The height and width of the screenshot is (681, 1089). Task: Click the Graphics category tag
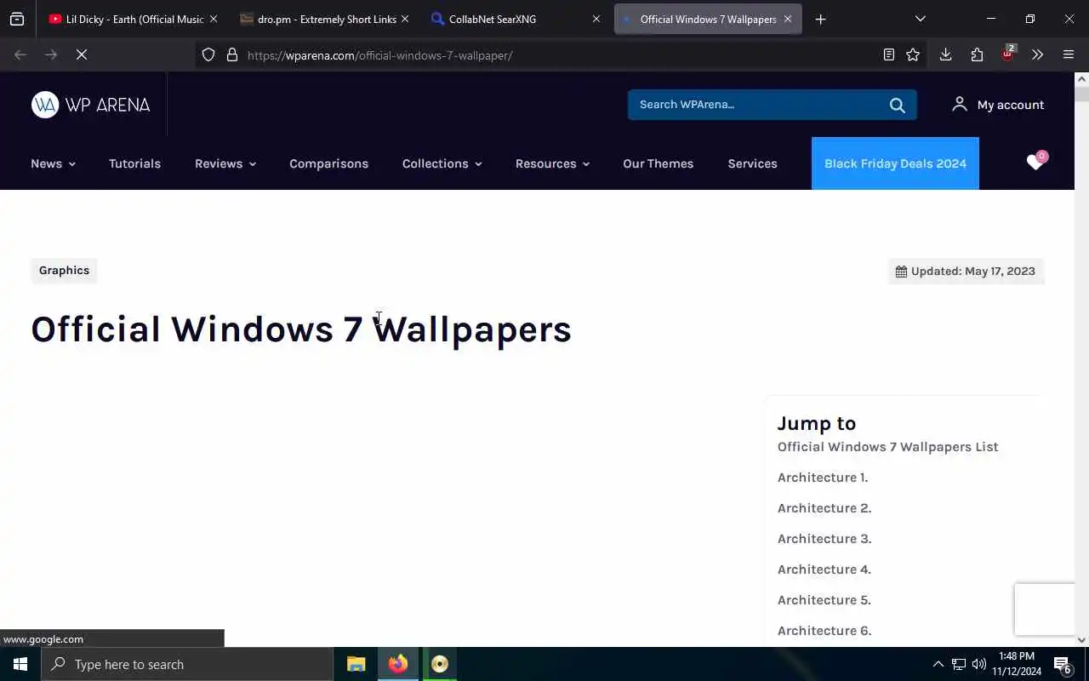[x=64, y=271]
